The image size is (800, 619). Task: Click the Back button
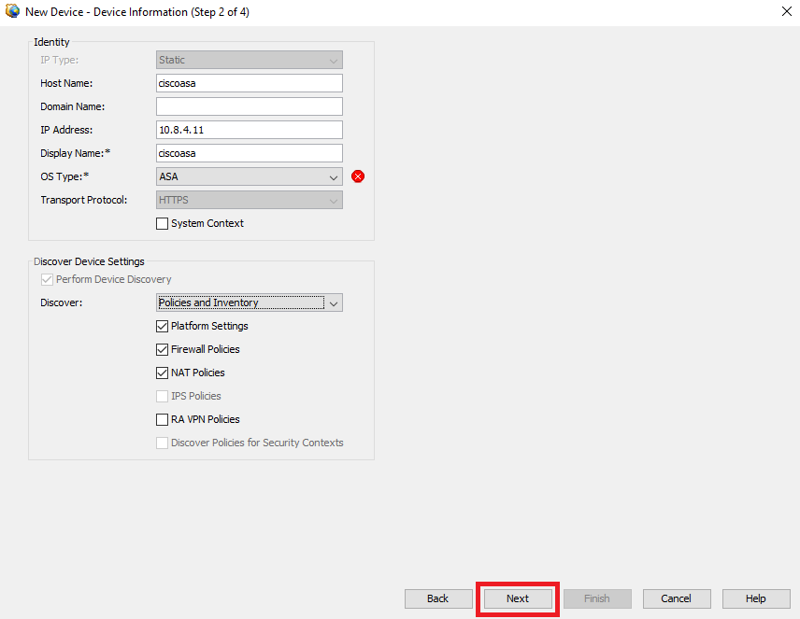pos(438,598)
